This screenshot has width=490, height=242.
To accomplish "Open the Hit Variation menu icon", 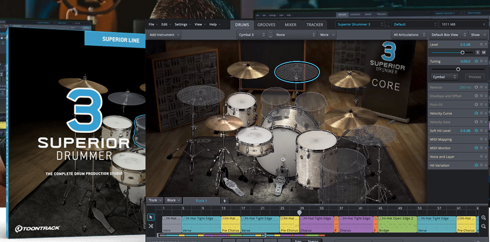I will (481, 165).
